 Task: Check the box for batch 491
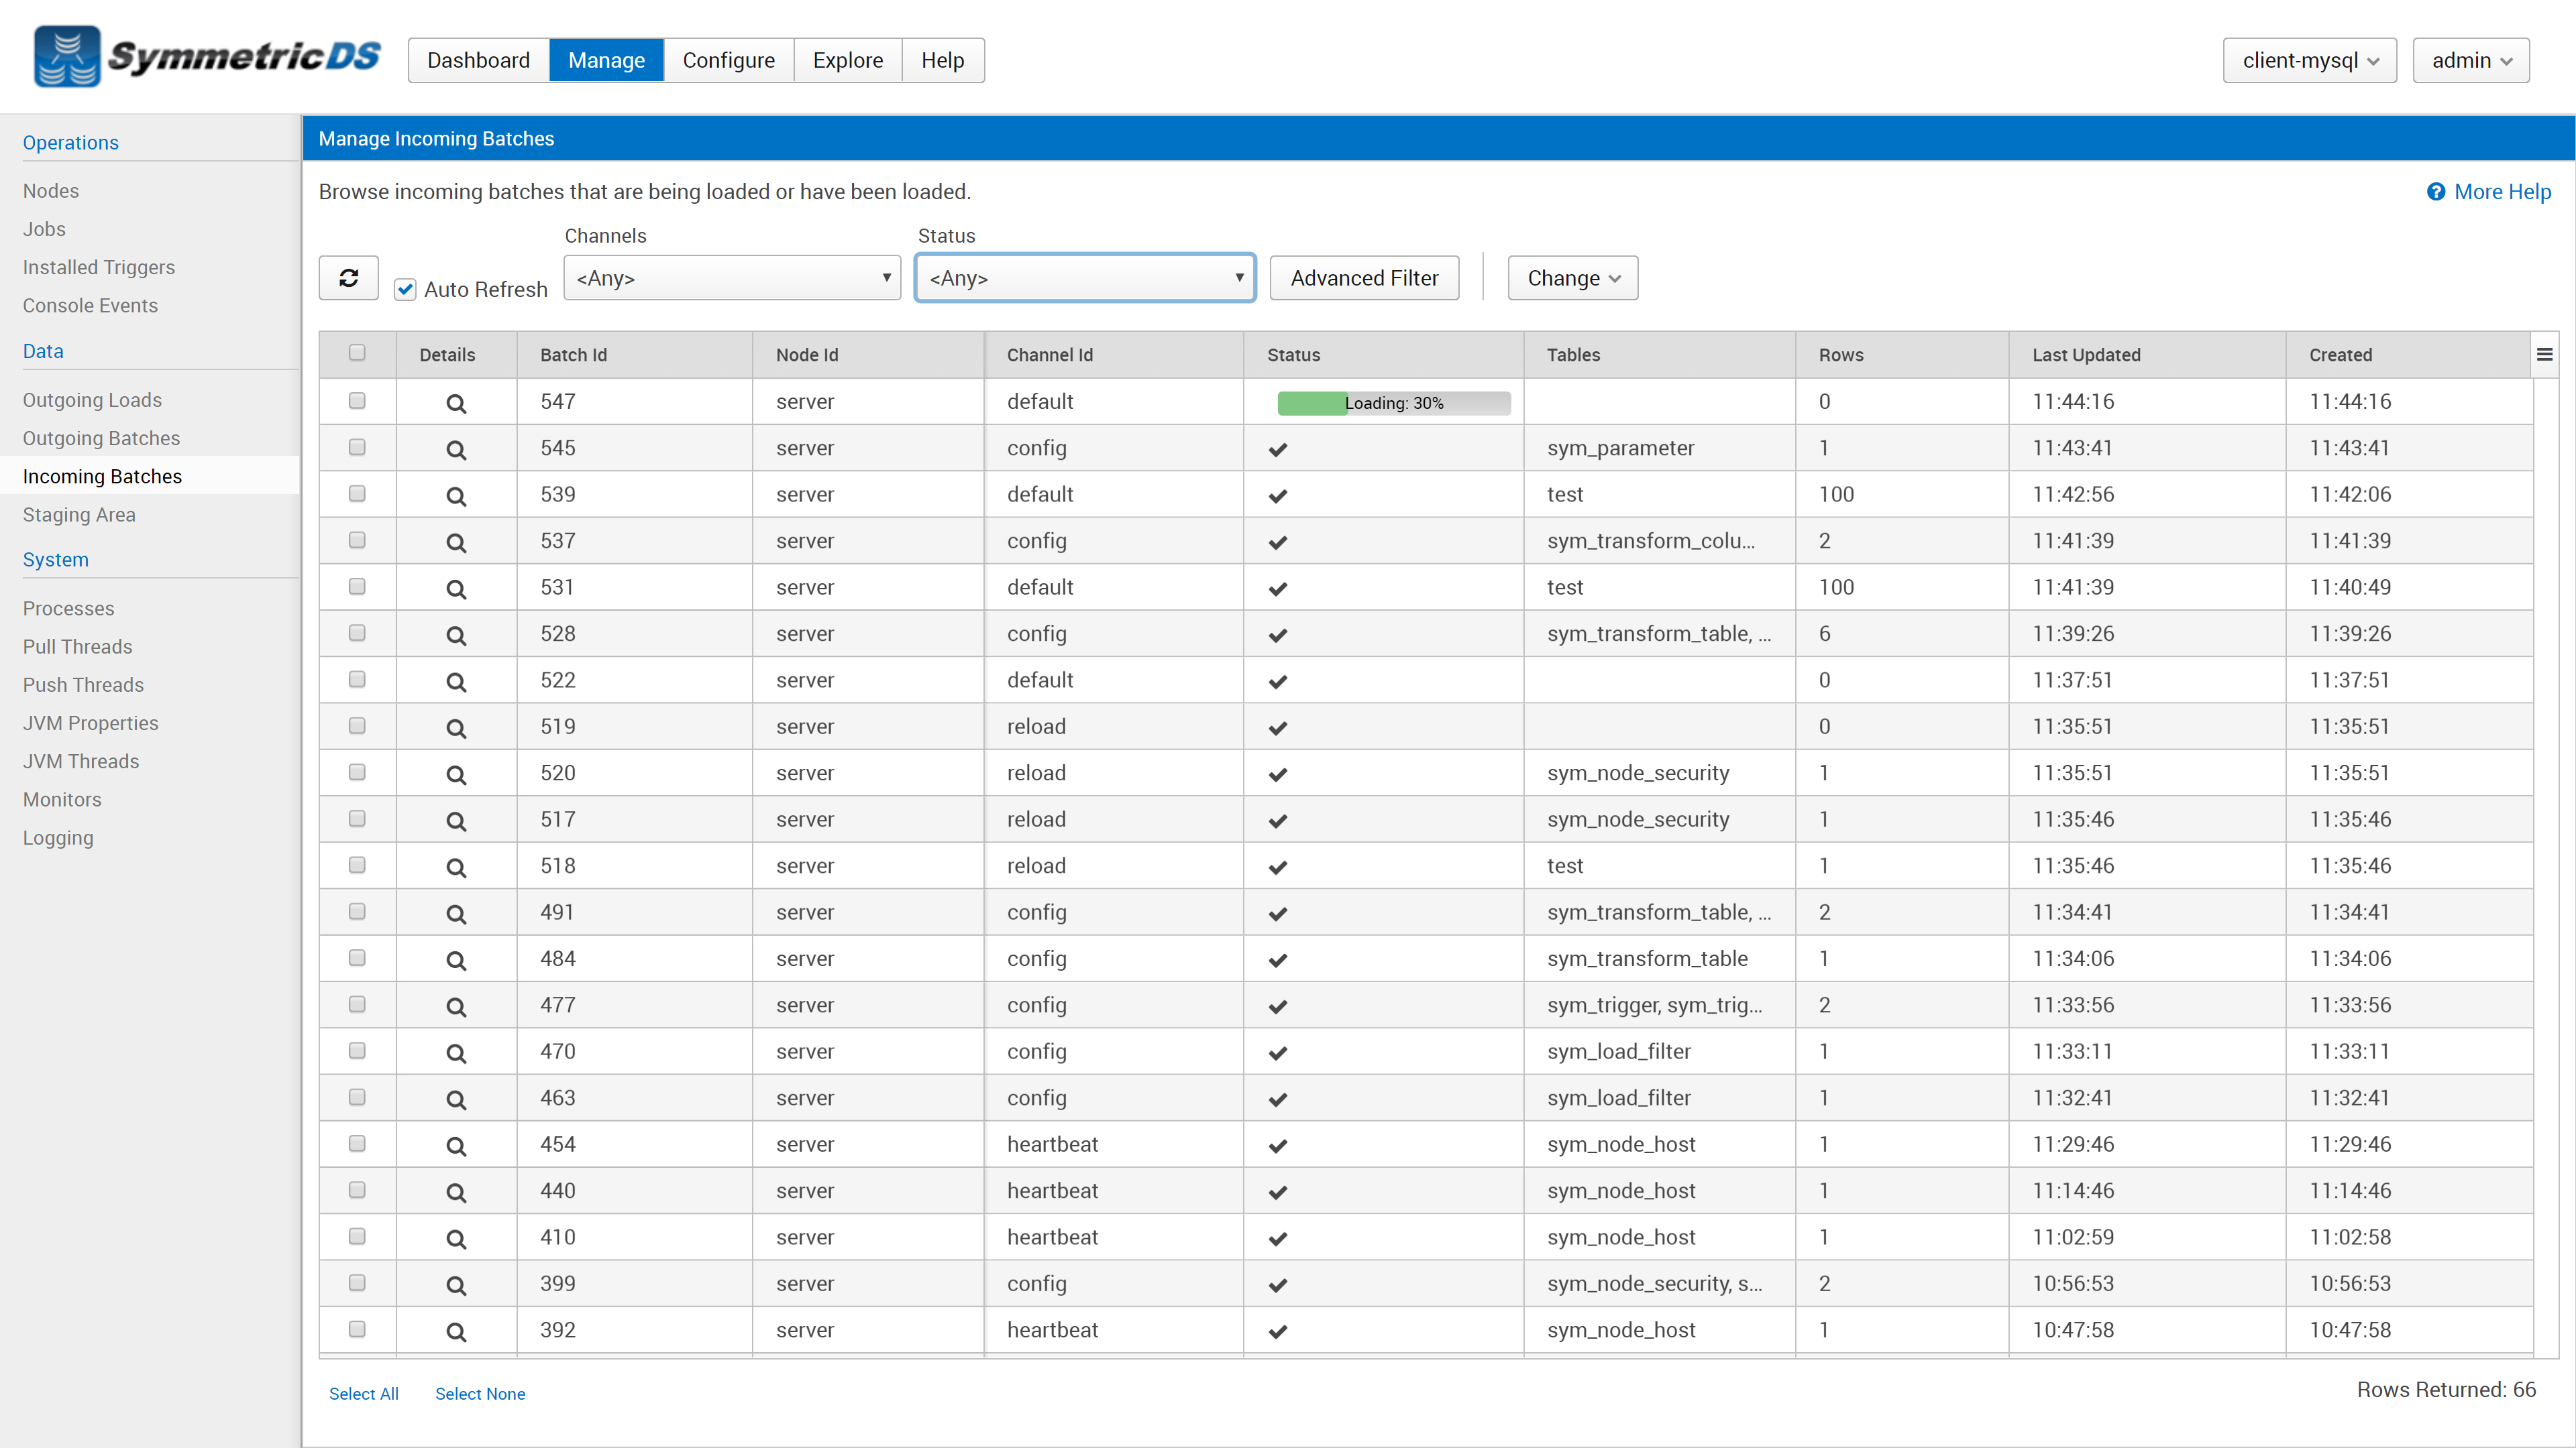tap(357, 912)
